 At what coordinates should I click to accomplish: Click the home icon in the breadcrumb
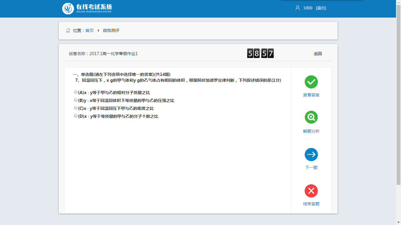pos(68,30)
